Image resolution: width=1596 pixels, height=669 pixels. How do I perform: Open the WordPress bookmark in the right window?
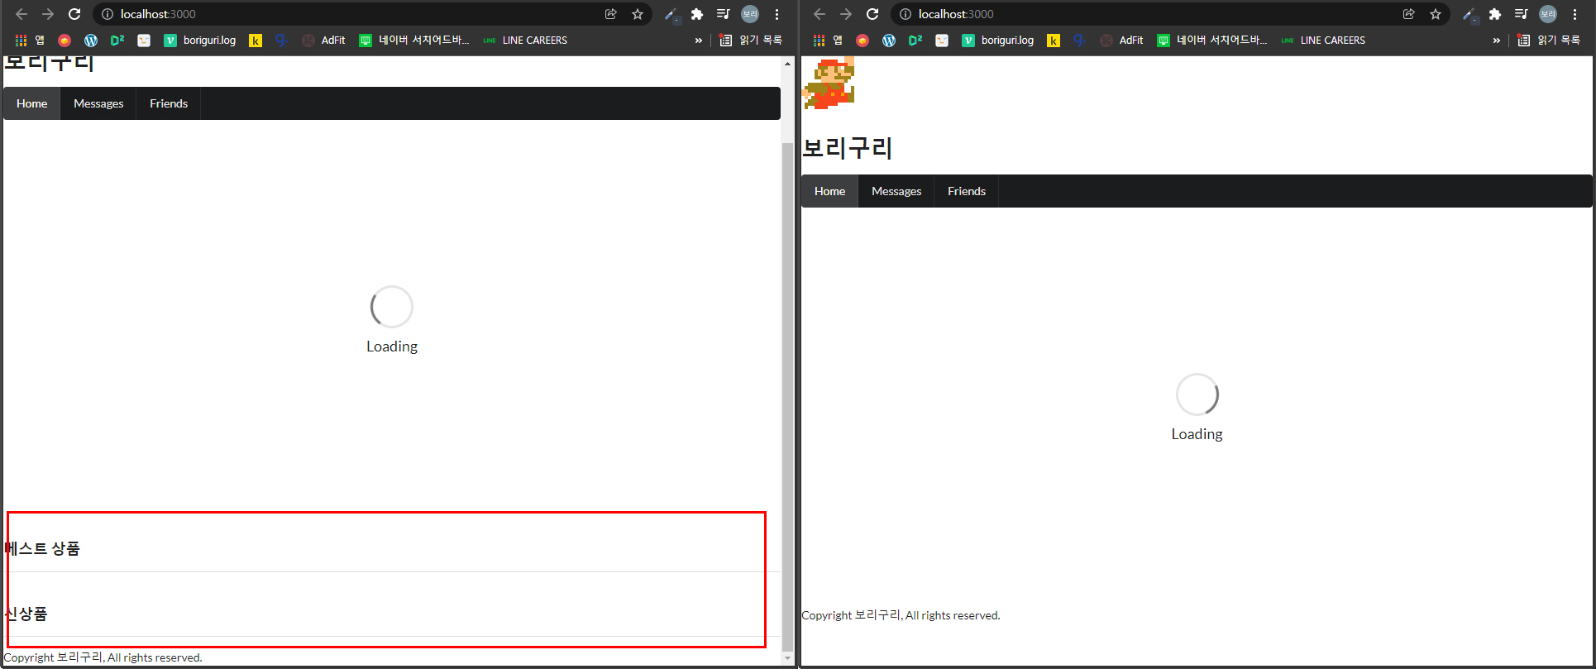pyautogui.click(x=889, y=40)
